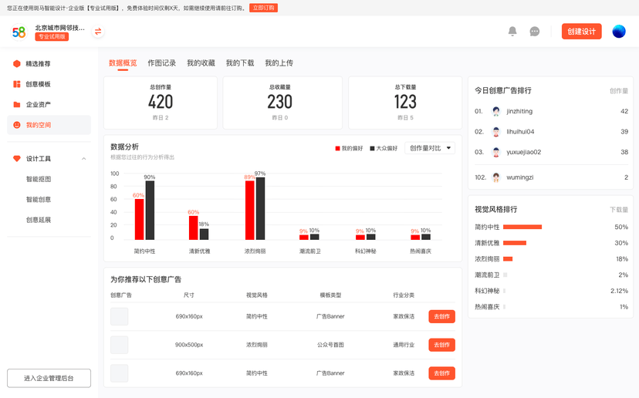Click the 今日创意广告排行 heading
The height and width of the screenshot is (398, 639).
pyautogui.click(x=503, y=90)
